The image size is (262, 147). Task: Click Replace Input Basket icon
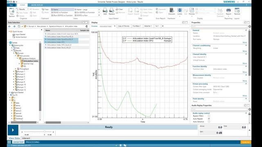coord(112,11)
